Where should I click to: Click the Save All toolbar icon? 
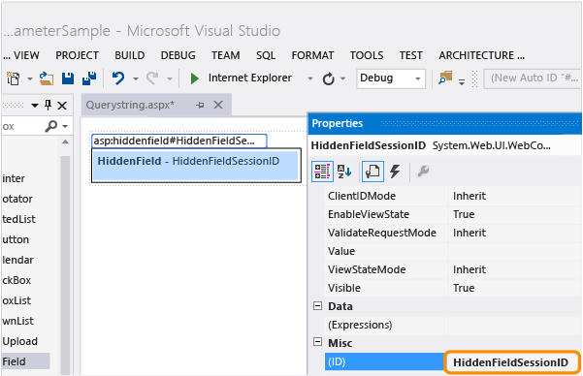(89, 78)
